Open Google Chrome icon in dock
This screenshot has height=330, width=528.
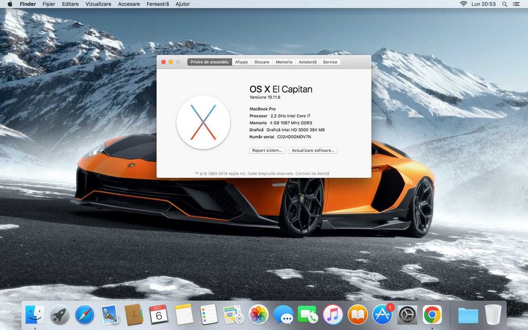[x=432, y=315]
